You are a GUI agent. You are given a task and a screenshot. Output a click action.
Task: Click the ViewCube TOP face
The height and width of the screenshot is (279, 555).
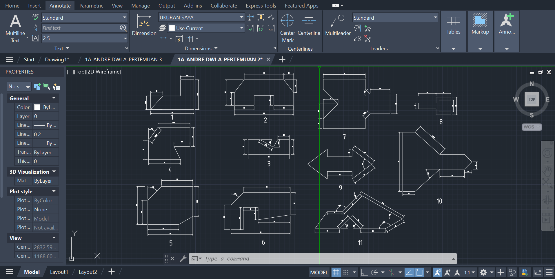(532, 99)
